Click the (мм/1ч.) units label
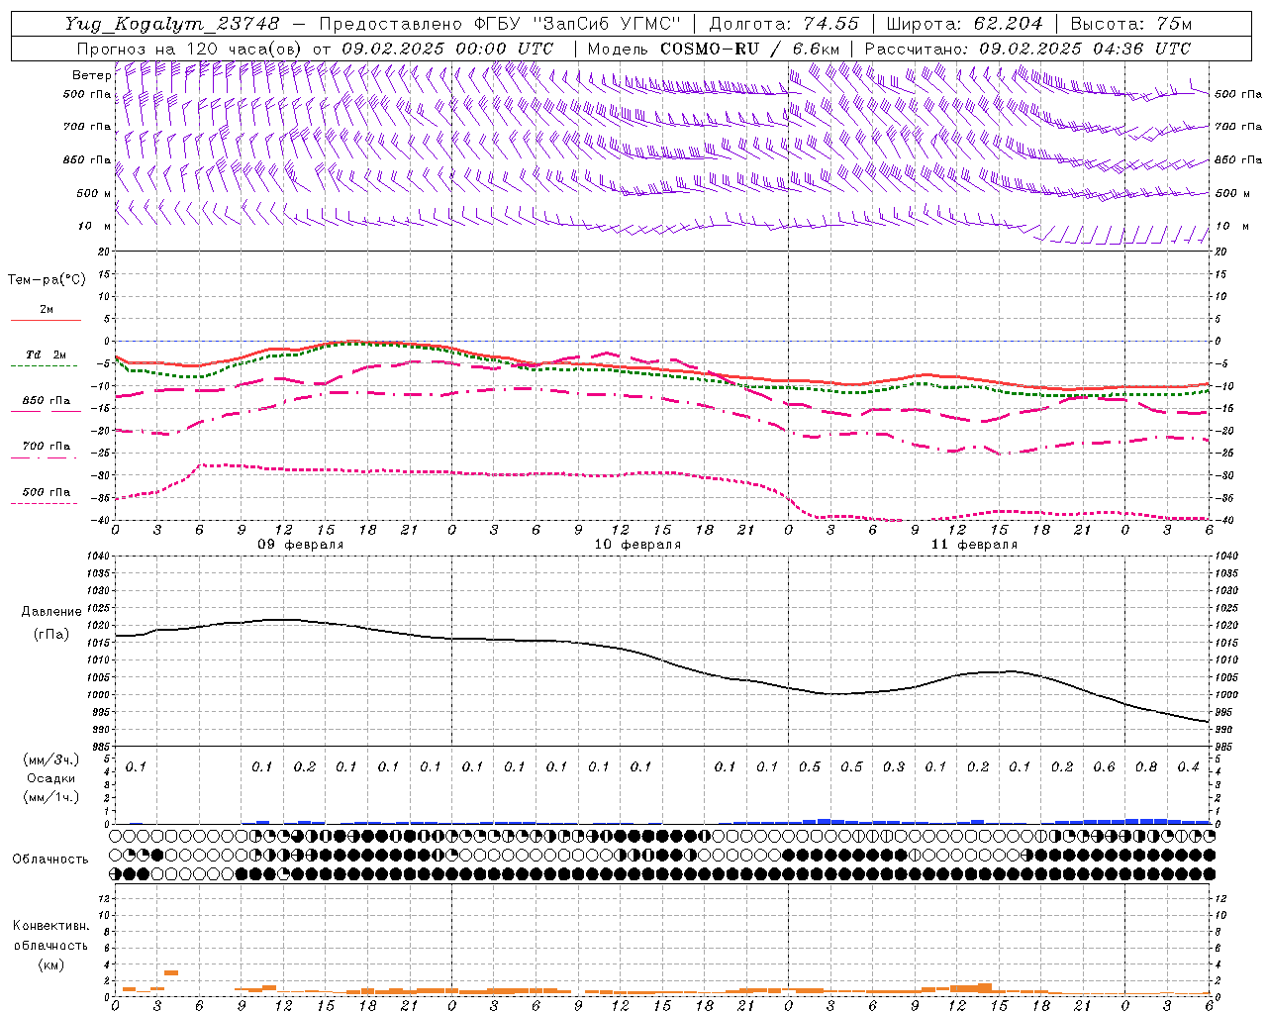Viewport: 1267px width, 1014px height. coord(51,797)
